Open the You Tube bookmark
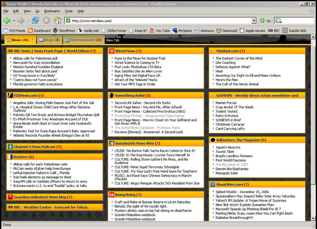 [x=160, y=31]
